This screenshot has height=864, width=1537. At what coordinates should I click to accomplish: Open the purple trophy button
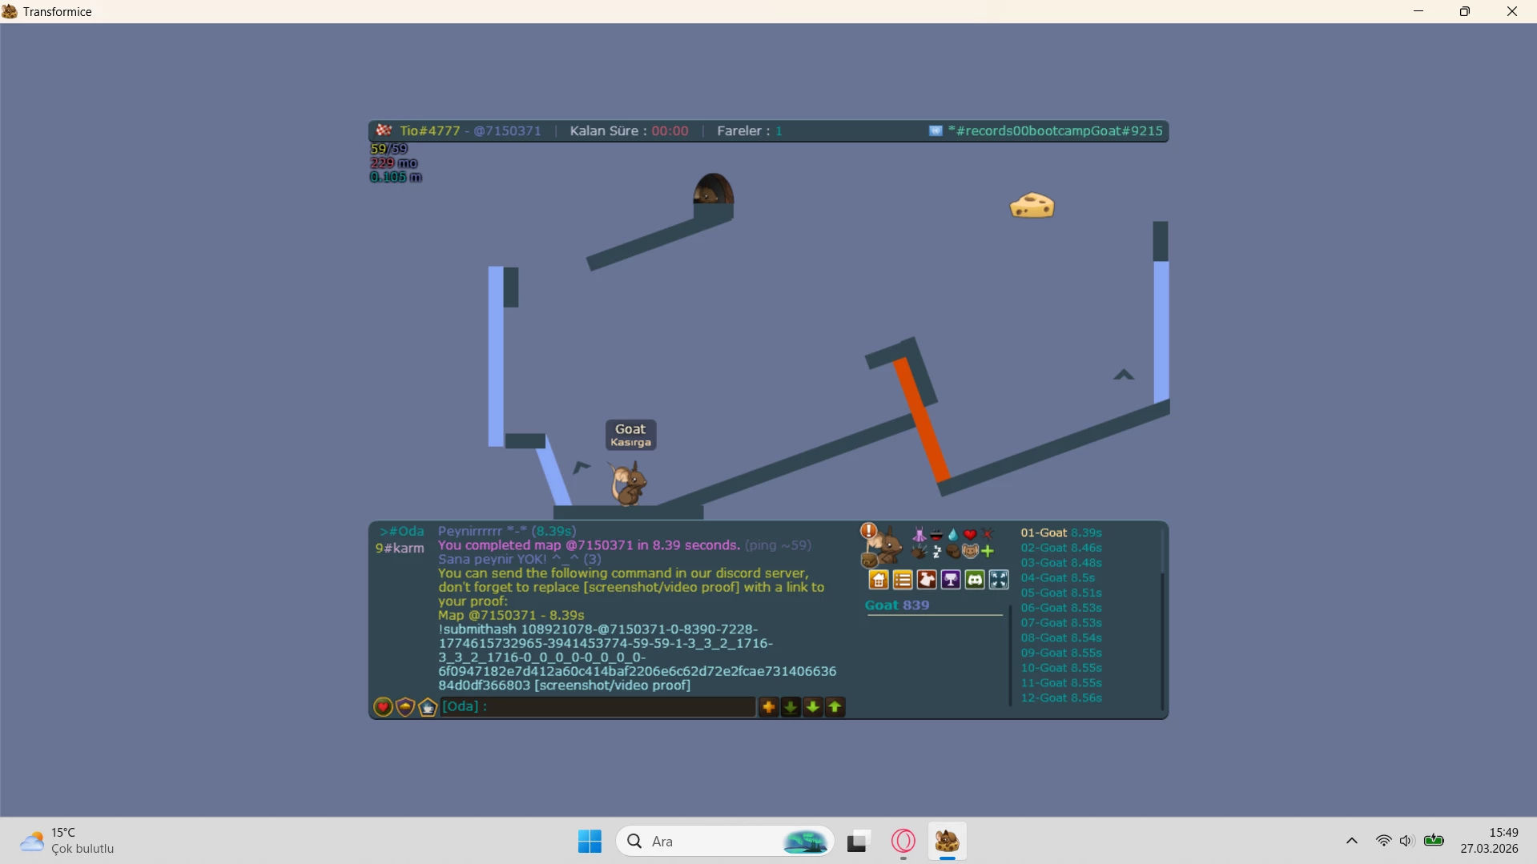[x=951, y=580]
